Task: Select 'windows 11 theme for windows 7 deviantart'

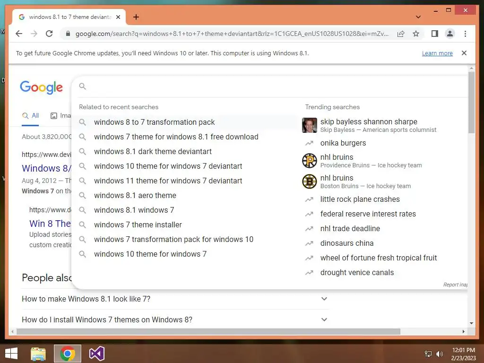Action: (168, 181)
